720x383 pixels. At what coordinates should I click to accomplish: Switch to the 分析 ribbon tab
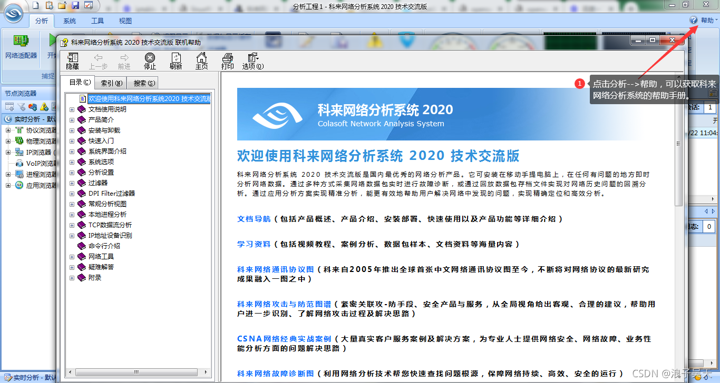tap(42, 21)
